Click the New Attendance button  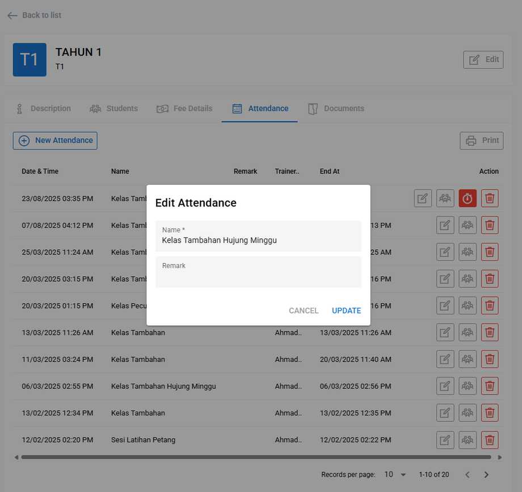[x=55, y=141]
